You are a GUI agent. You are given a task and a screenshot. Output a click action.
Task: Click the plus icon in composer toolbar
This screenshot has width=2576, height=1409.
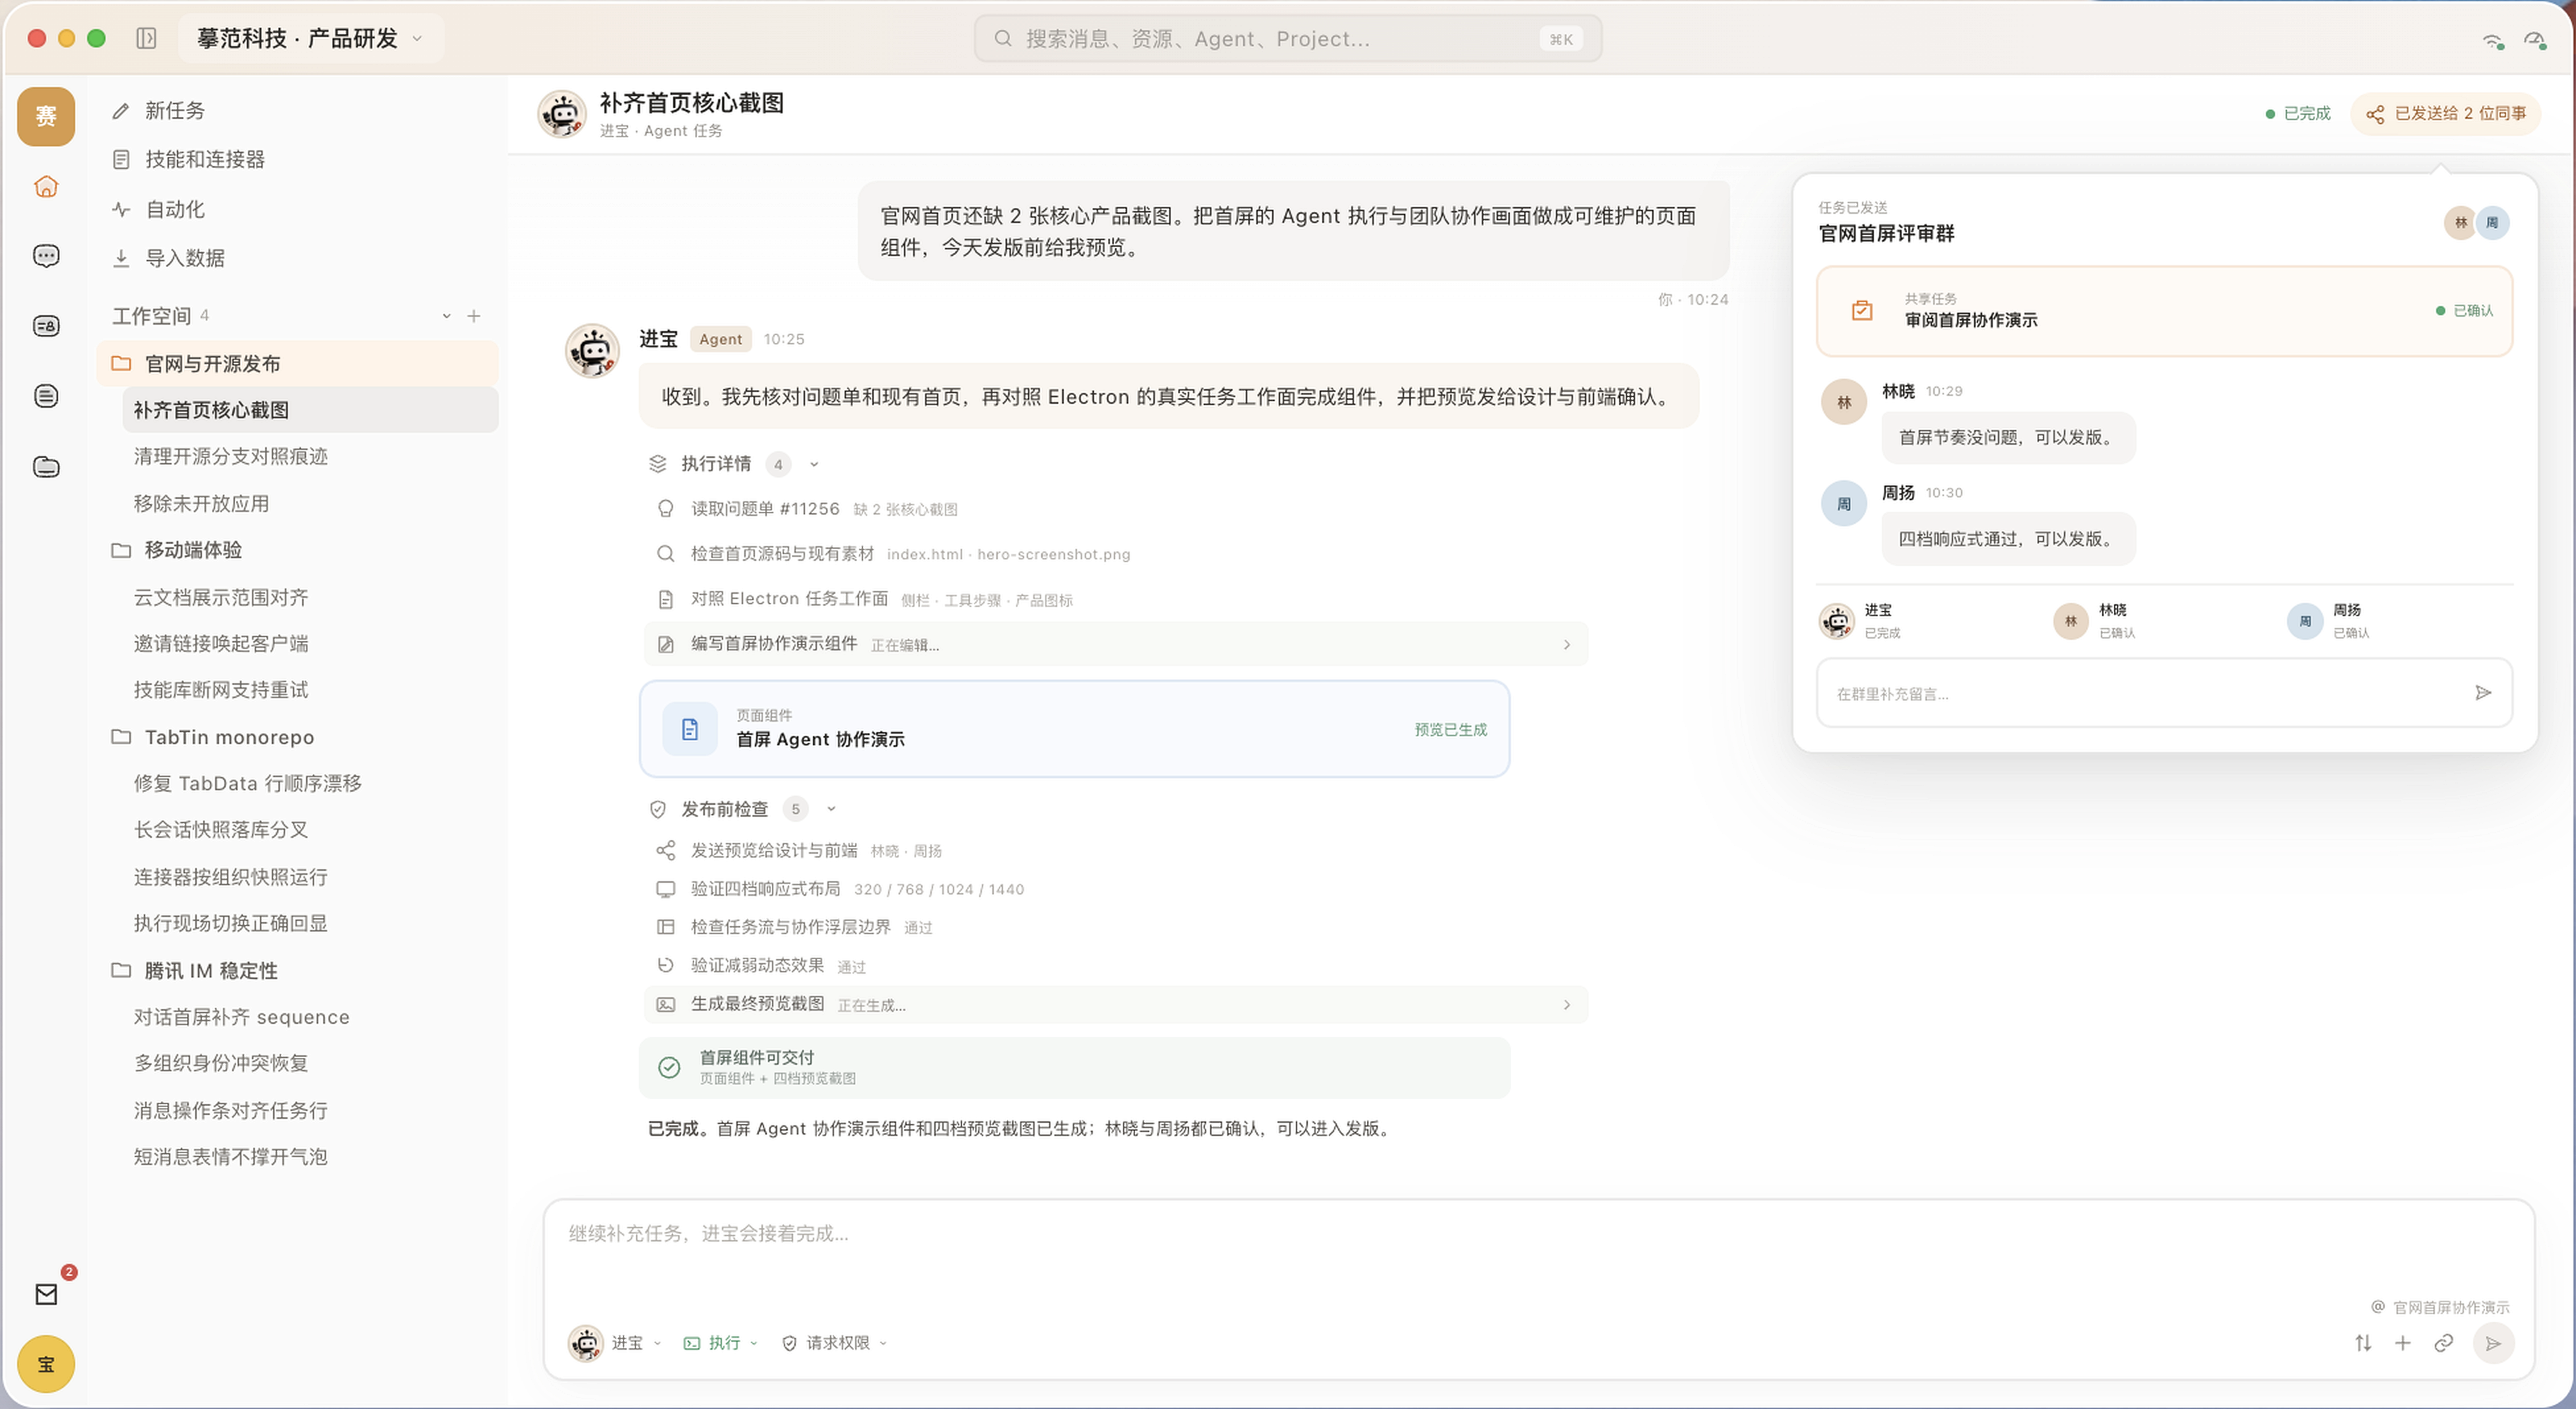point(2403,1343)
